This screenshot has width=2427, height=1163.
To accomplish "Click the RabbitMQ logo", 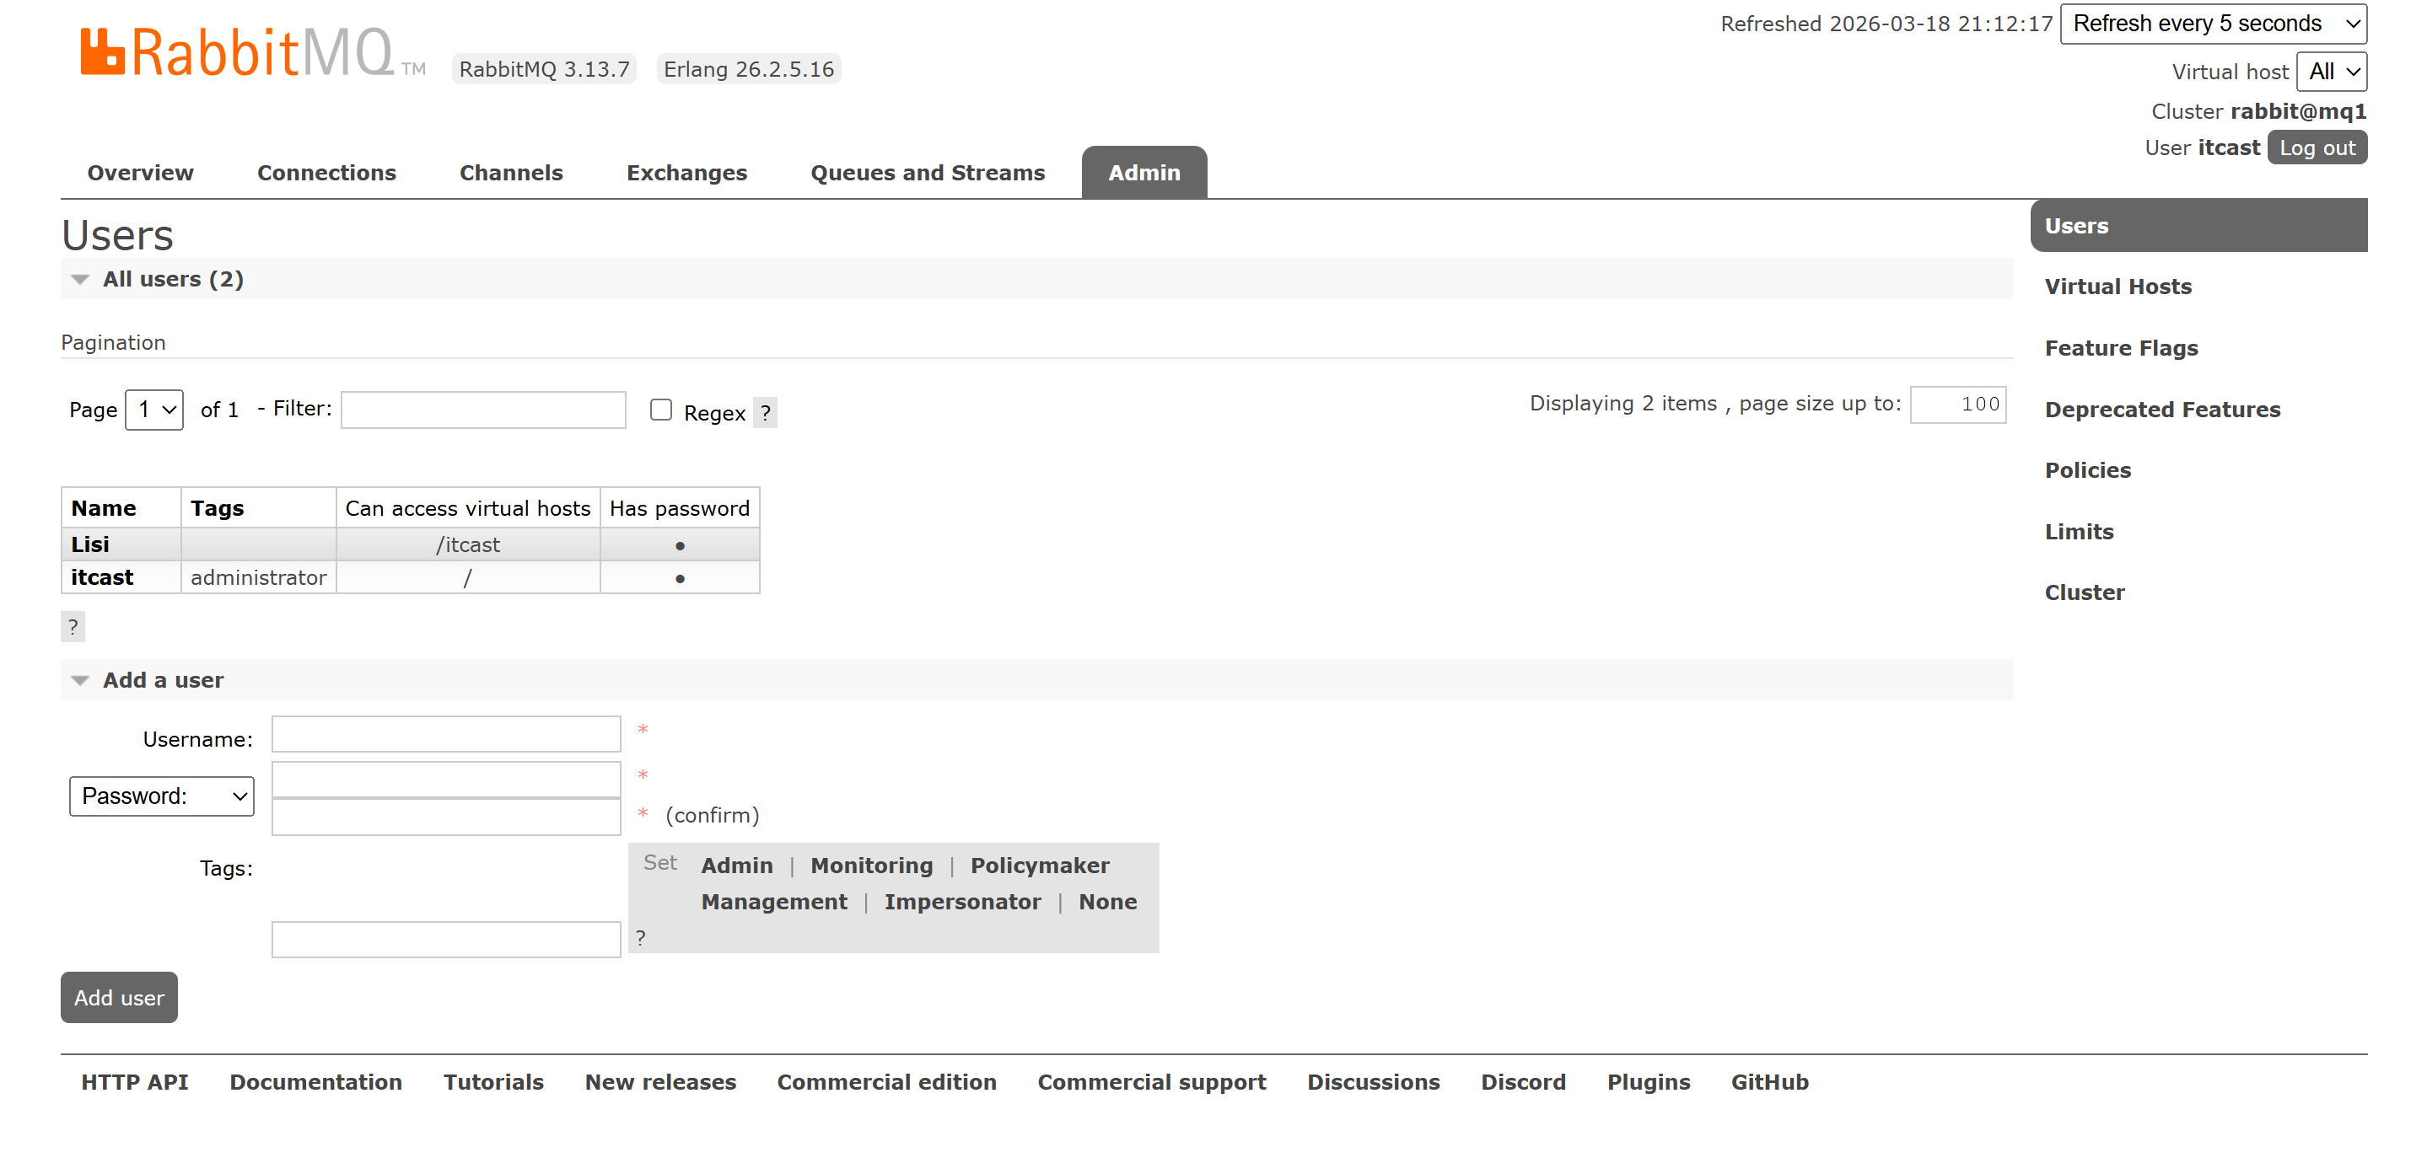I will point(252,51).
